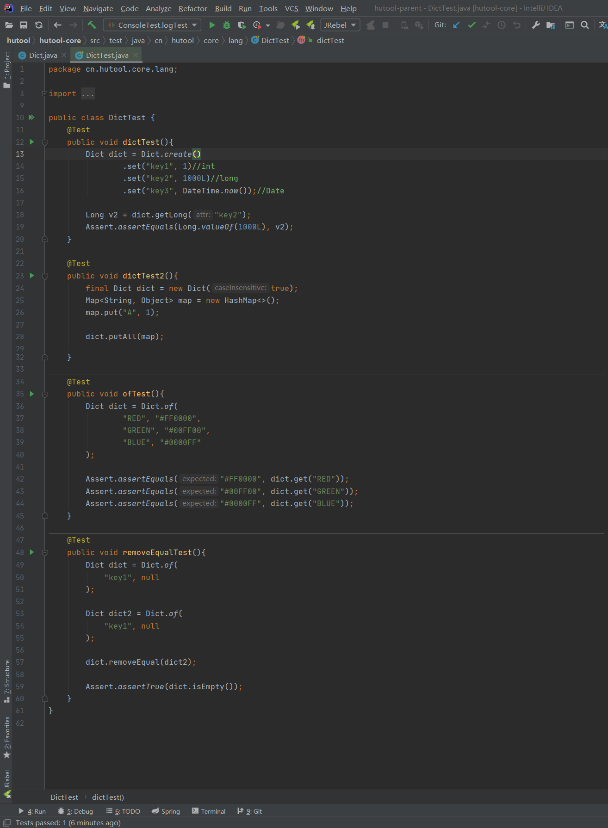Open run configuration ConsoleTest.logTest dropdown

tap(152, 25)
